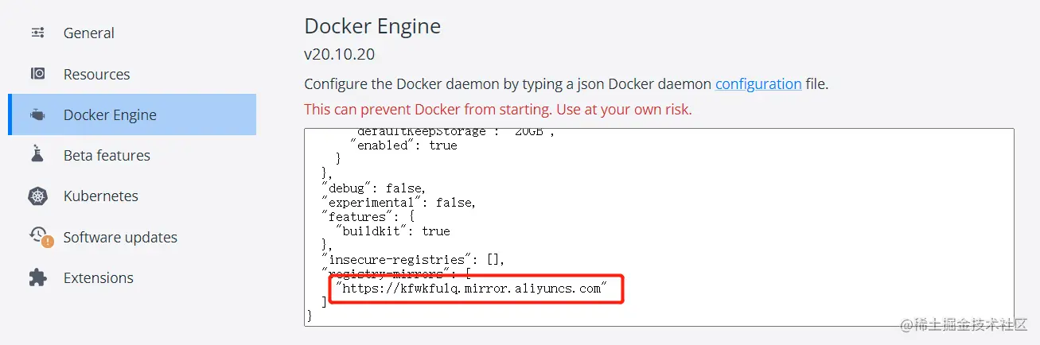Switch to the Resources section

coord(96,74)
